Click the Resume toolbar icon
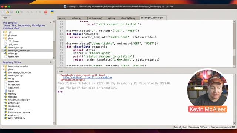Image resolution: width=237 pixels, height=133 pixels. coord(40,12)
